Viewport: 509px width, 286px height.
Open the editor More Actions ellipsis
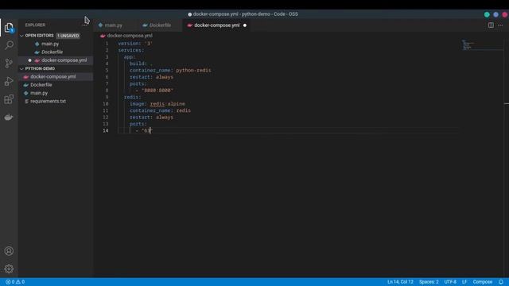500,25
